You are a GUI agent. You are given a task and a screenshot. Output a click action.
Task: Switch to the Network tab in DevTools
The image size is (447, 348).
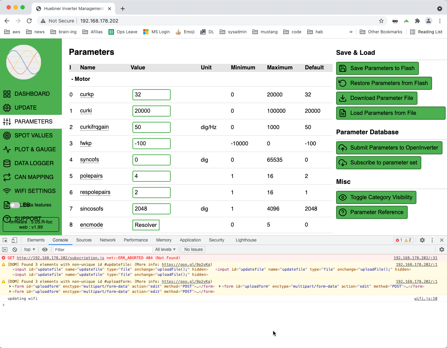108,240
